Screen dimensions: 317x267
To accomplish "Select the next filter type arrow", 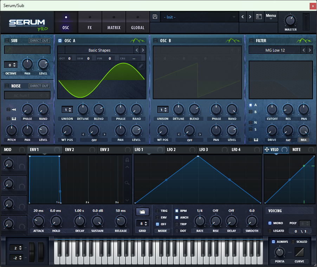I will click(x=310, y=50).
